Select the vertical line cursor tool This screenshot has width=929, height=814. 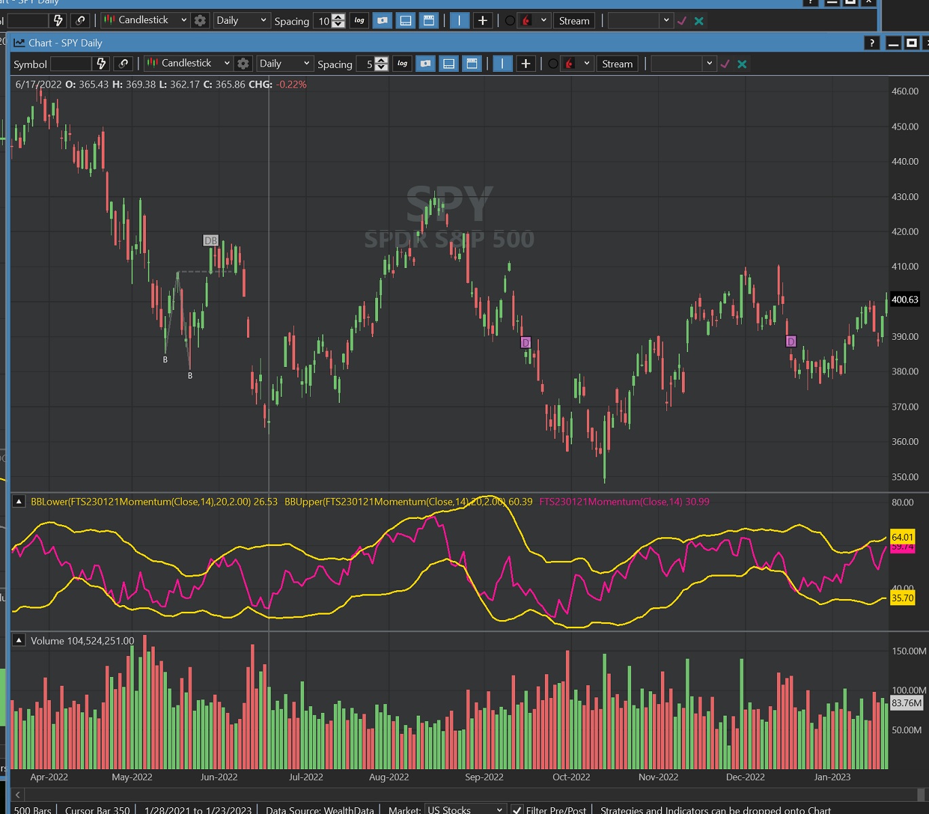point(502,64)
